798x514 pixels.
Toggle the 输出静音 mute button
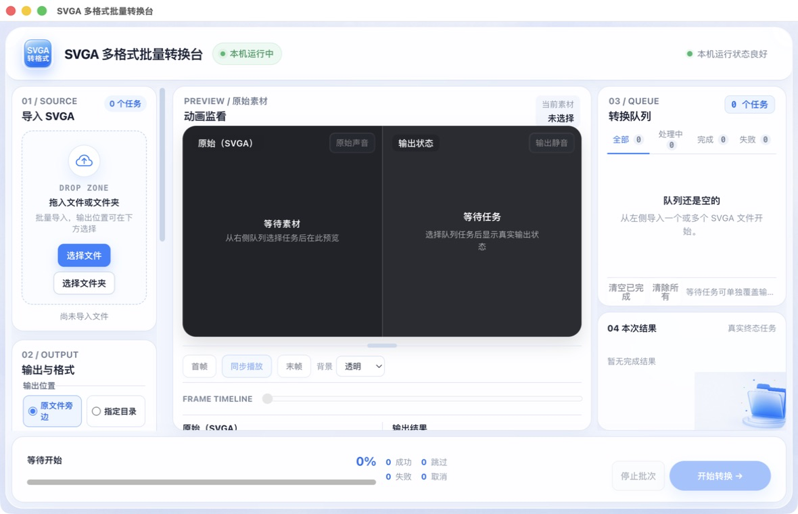point(552,143)
